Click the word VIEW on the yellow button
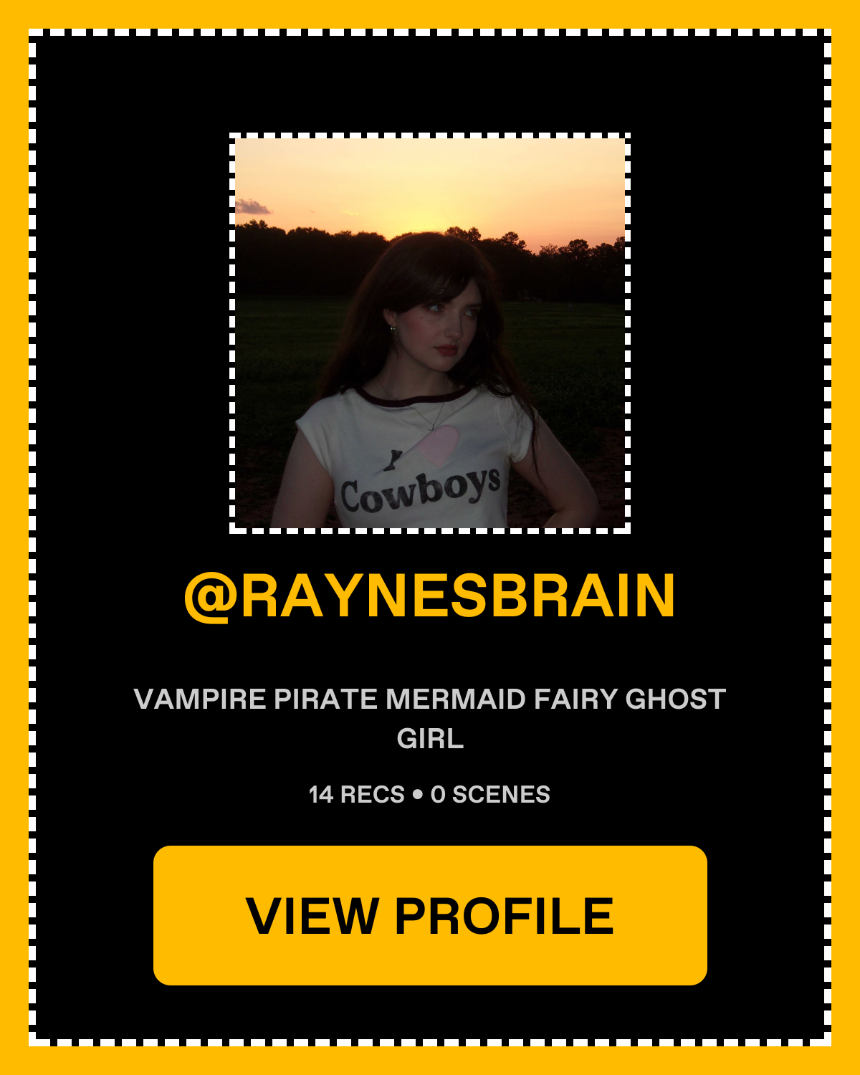Image resolution: width=860 pixels, height=1075 pixels. 312,916
